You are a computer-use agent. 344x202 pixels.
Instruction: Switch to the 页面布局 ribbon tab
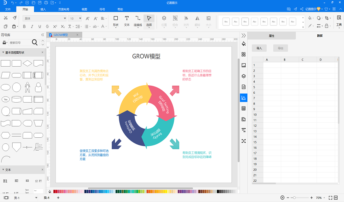click(x=64, y=9)
